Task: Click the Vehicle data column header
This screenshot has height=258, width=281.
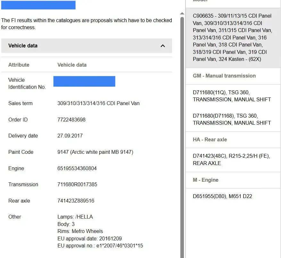Action: tap(72, 65)
